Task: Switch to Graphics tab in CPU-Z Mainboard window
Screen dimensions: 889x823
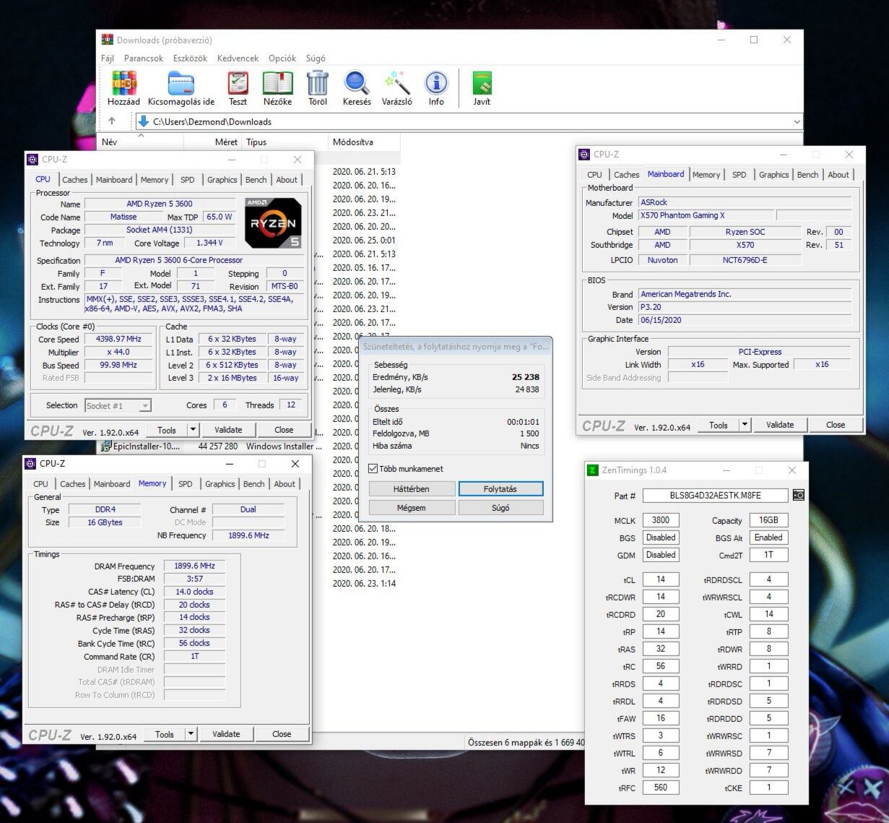Action: (773, 175)
